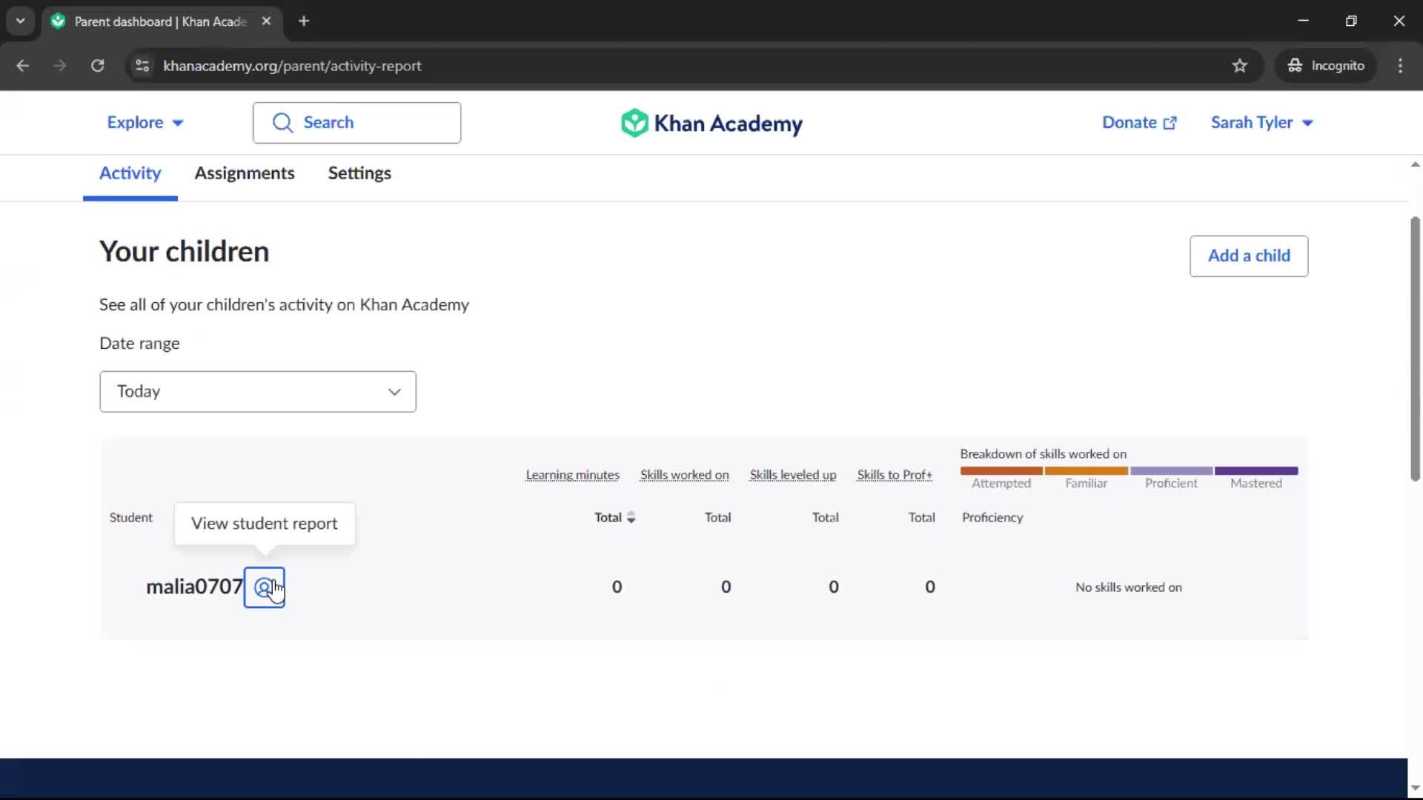Open a new browser tab

[x=304, y=21]
